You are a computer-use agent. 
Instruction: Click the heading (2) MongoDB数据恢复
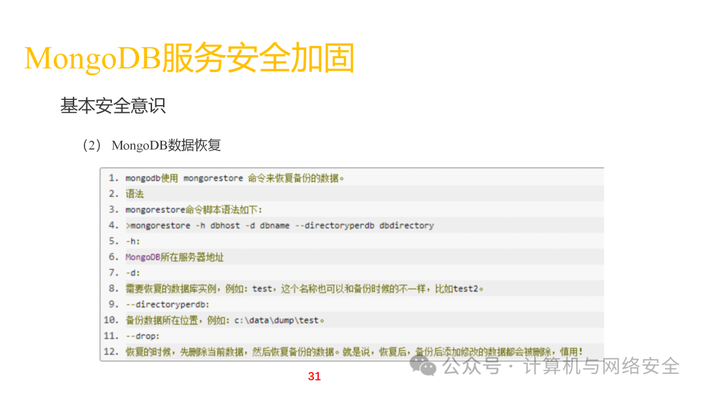pos(151,145)
